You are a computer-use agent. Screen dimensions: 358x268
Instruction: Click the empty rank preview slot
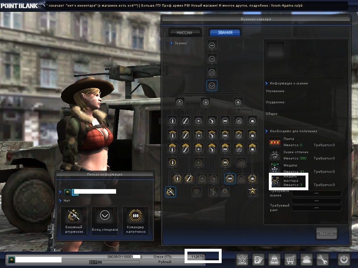coord(275,49)
